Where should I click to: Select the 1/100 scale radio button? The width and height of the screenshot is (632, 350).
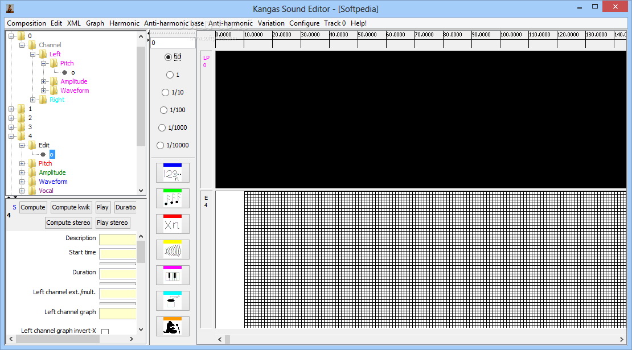(163, 110)
